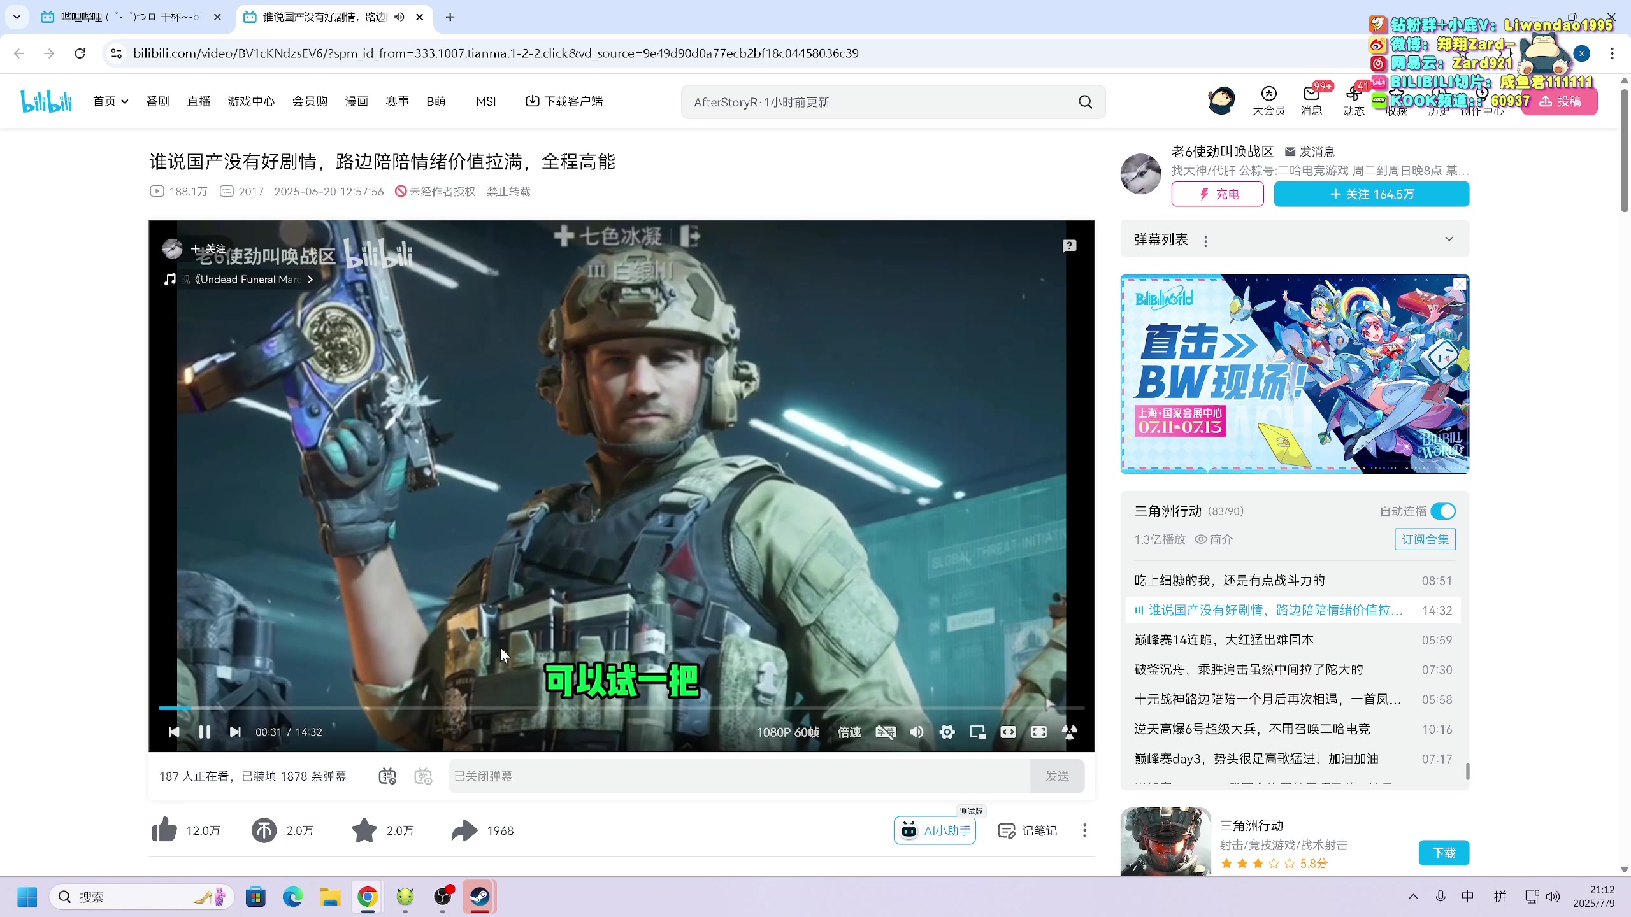The image size is (1631, 917).
Task: Enable picture-in-picture mode icon
Action: (x=977, y=732)
